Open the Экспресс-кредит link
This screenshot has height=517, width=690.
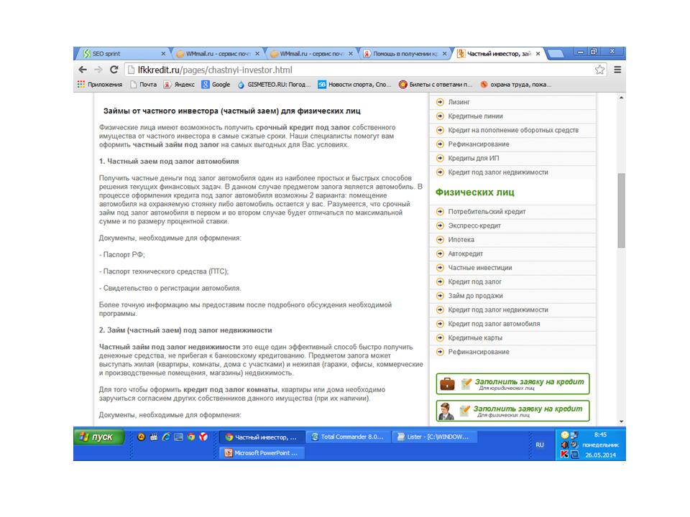coord(474,225)
